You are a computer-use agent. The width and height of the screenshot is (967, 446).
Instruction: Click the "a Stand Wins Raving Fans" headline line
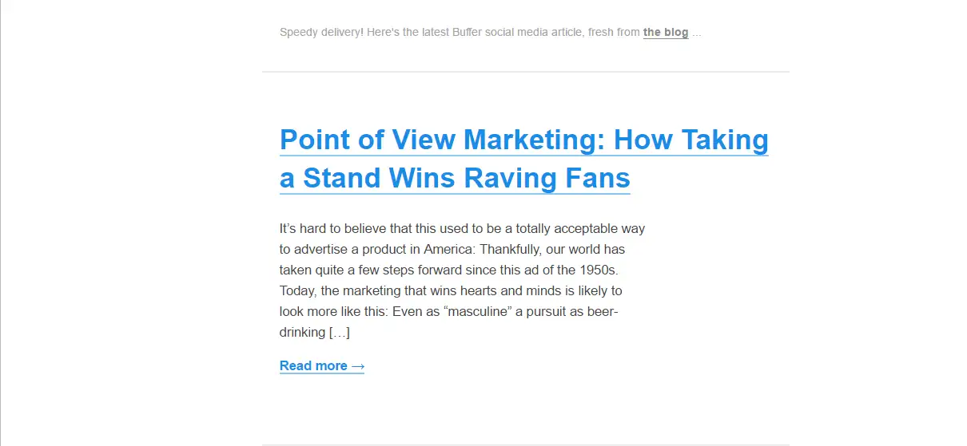click(455, 177)
